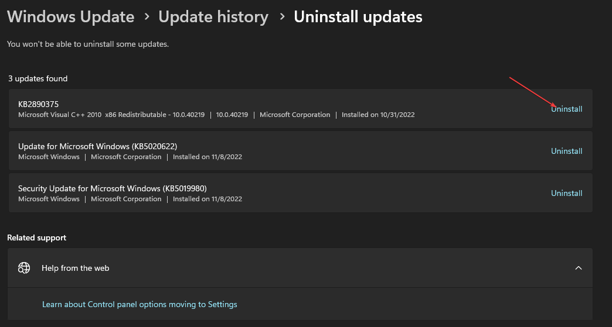The width and height of the screenshot is (612, 327).
Task: Click the Uninstall updates page title
Action: (358, 17)
